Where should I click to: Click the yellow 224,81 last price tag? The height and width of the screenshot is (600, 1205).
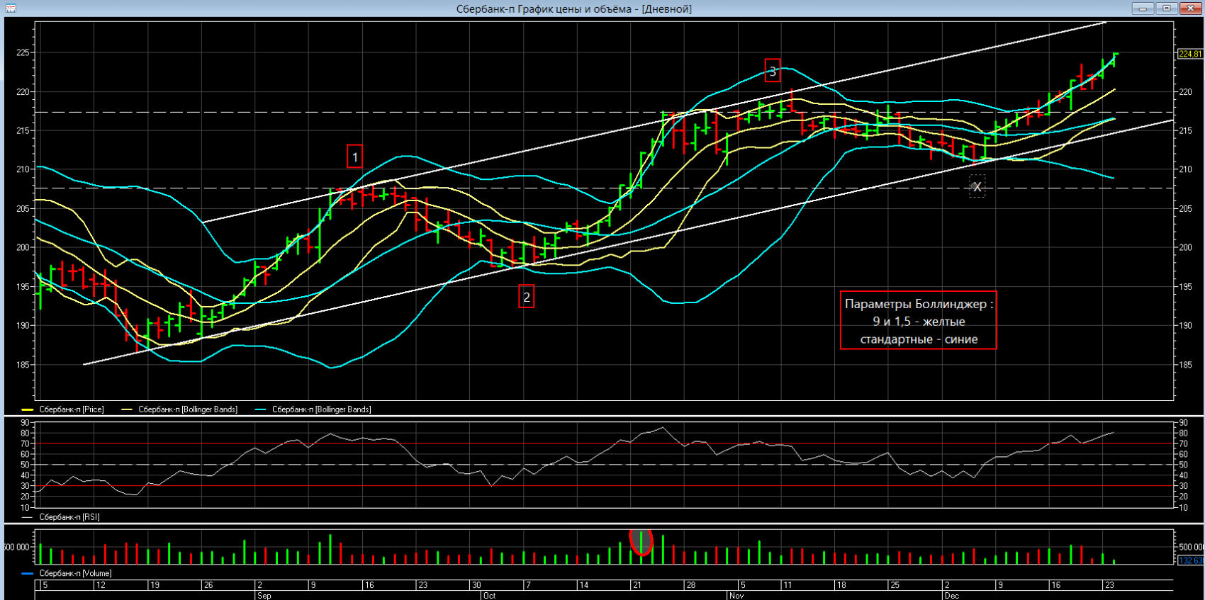(1189, 54)
